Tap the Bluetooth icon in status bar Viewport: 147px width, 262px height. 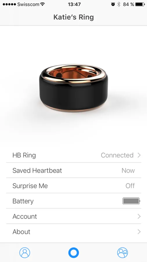coord(119,4)
